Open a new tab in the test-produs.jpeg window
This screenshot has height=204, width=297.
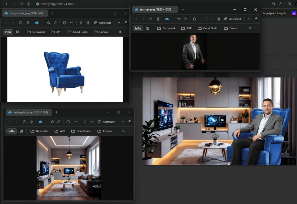(x=53, y=13)
